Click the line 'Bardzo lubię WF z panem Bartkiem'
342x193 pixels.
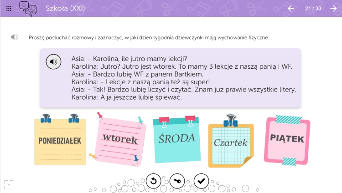coord(137,74)
